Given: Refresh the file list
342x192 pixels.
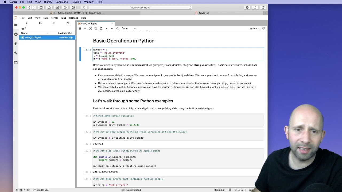Looking at the screenshot, I should (x=68, y=23).
